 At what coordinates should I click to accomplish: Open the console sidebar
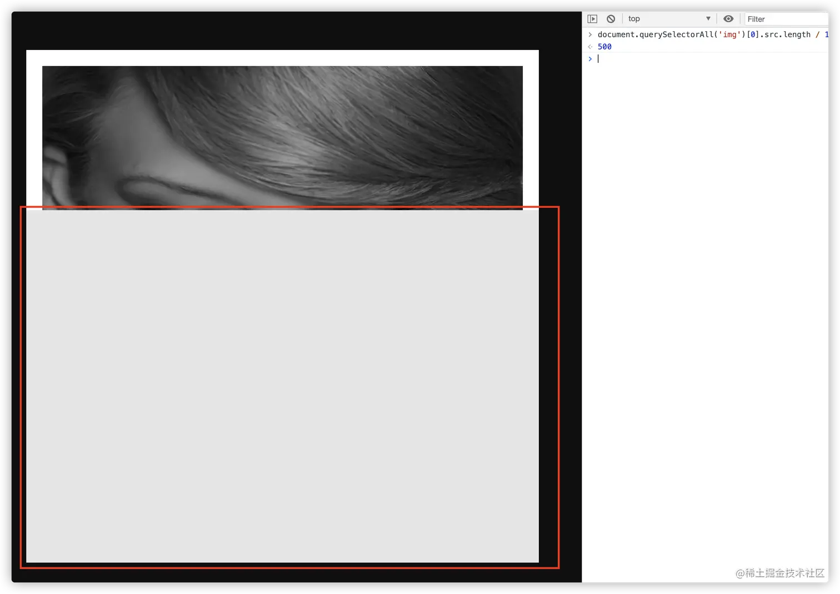(x=592, y=18)
